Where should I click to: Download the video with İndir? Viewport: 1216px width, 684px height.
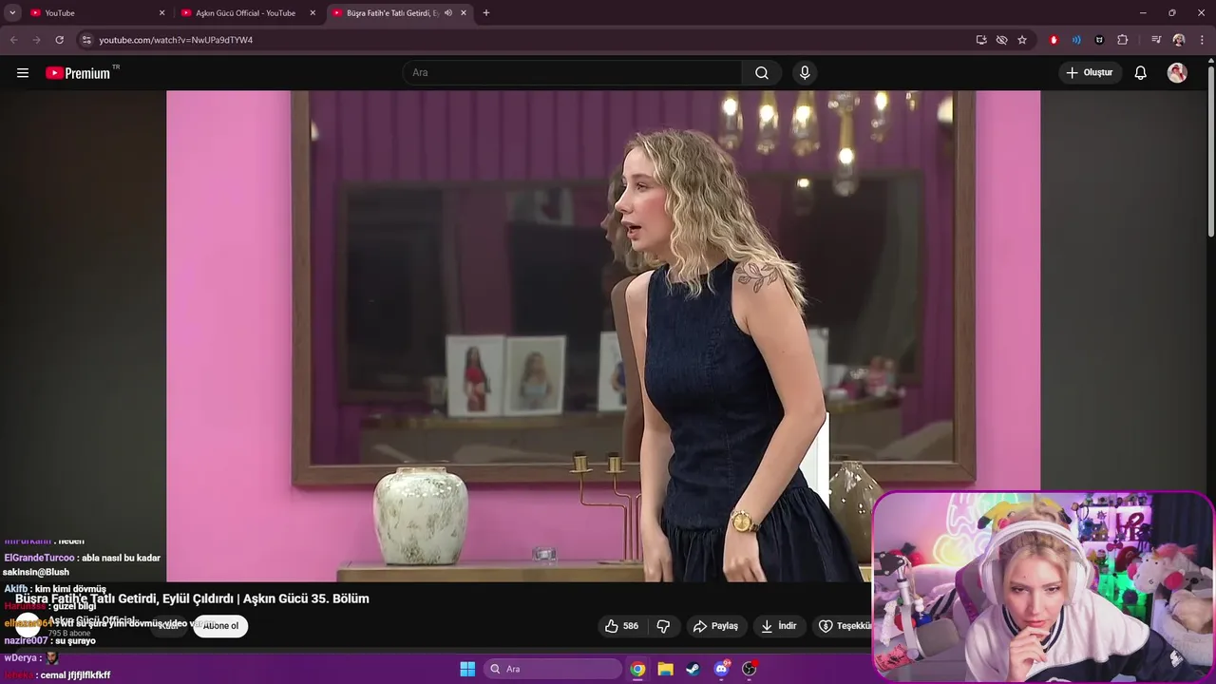click(x=779, y=626)
